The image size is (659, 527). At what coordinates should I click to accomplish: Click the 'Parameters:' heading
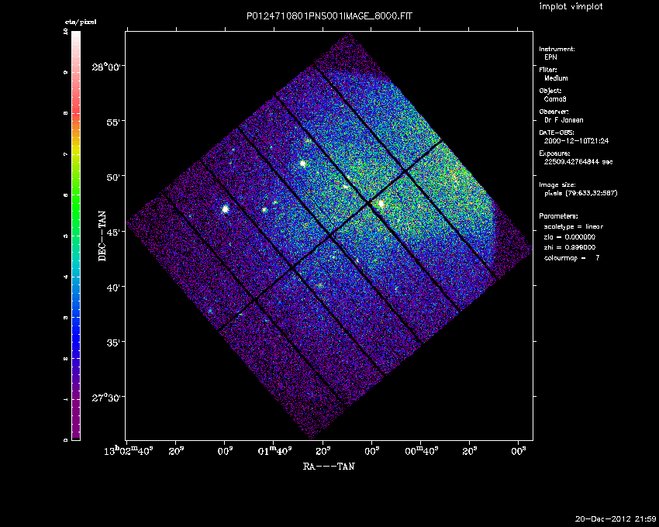[x=558, y=216]
